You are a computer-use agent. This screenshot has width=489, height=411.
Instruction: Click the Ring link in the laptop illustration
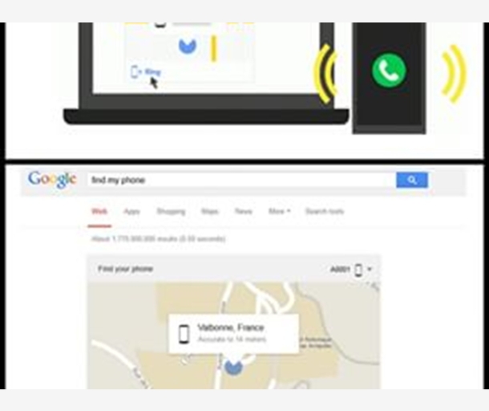(153, 72)
